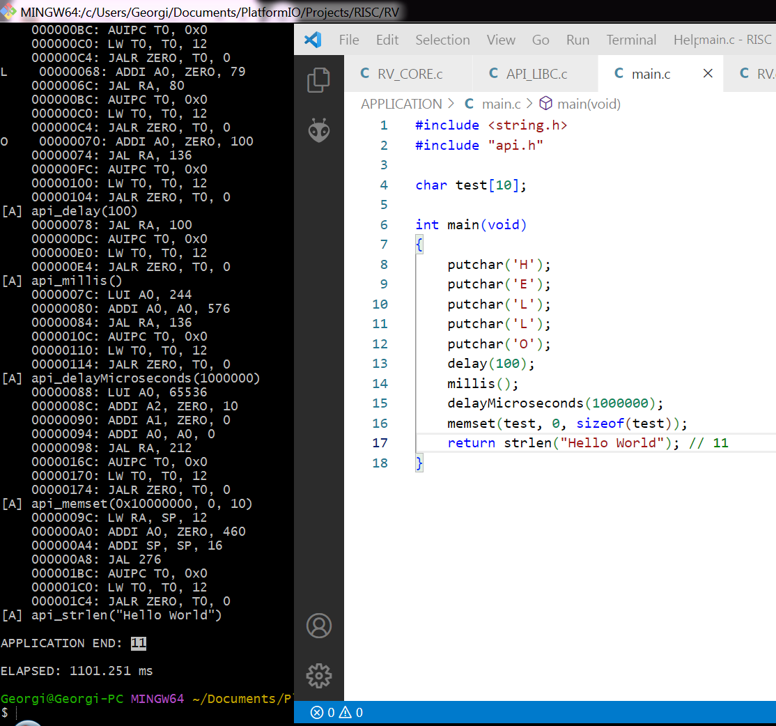The image size is (776, 726).
Task: Open the Explorer view in the activity bar
Action: point(318,79)
